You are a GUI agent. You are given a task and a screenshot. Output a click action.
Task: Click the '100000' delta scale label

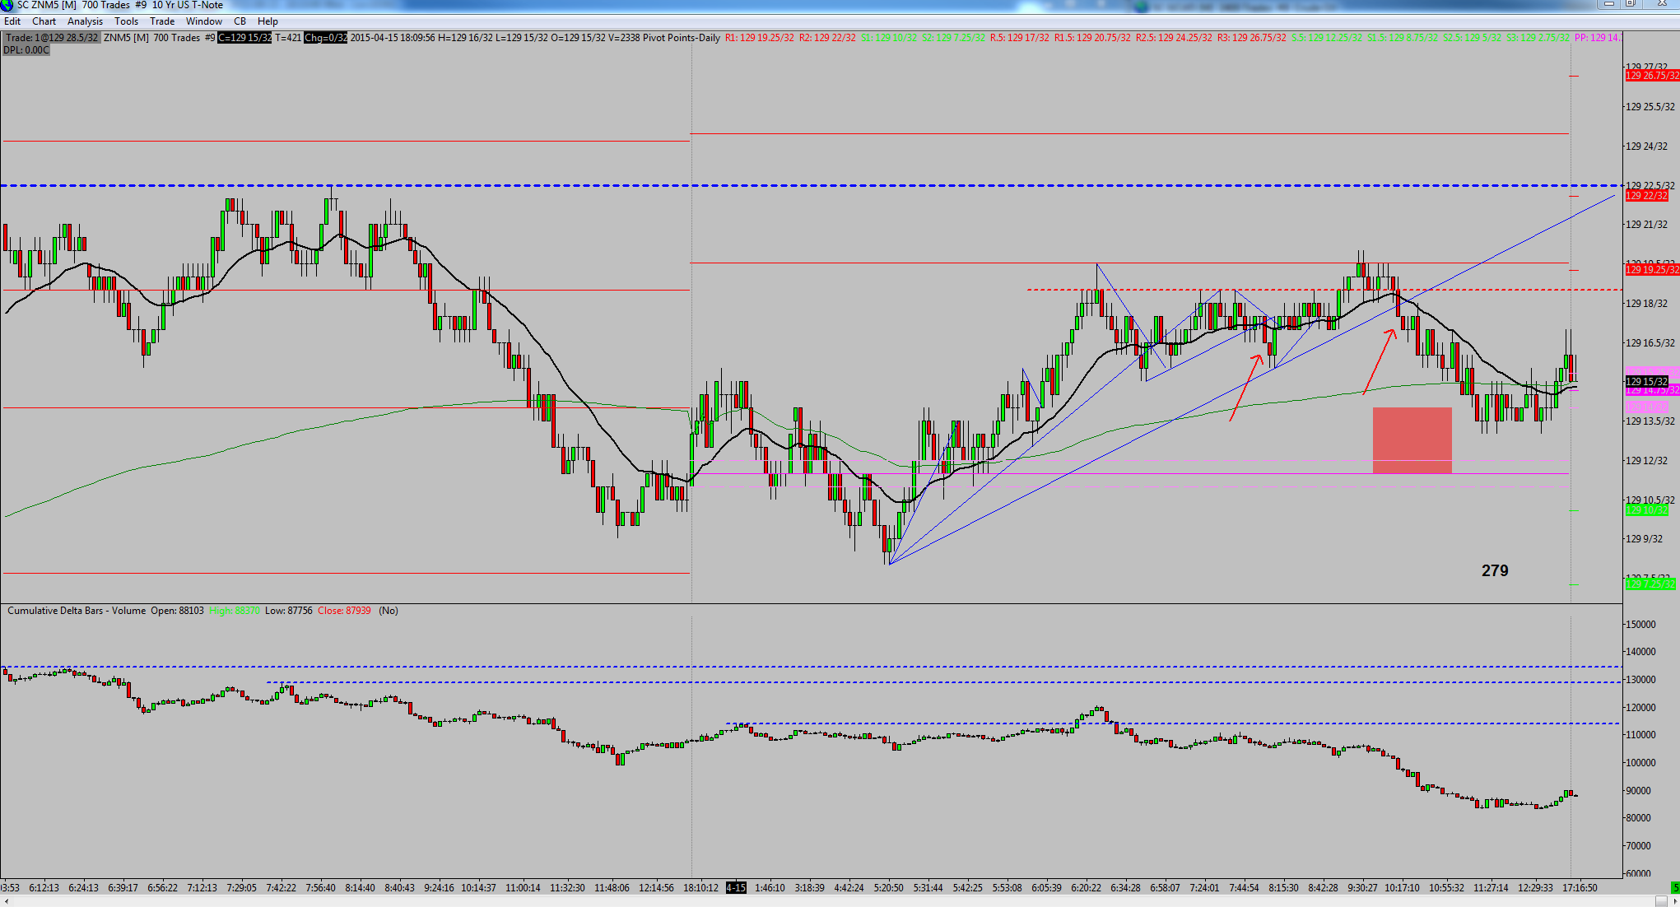click(x=1640, y=763)
